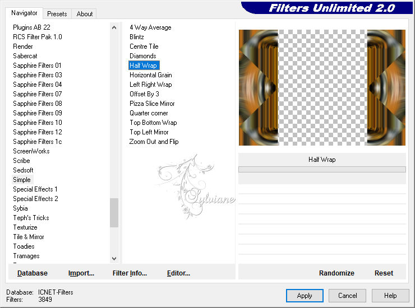Select Sapphire Filters 1c
This screenshot has width=415, height=308.
pos(38,142)
